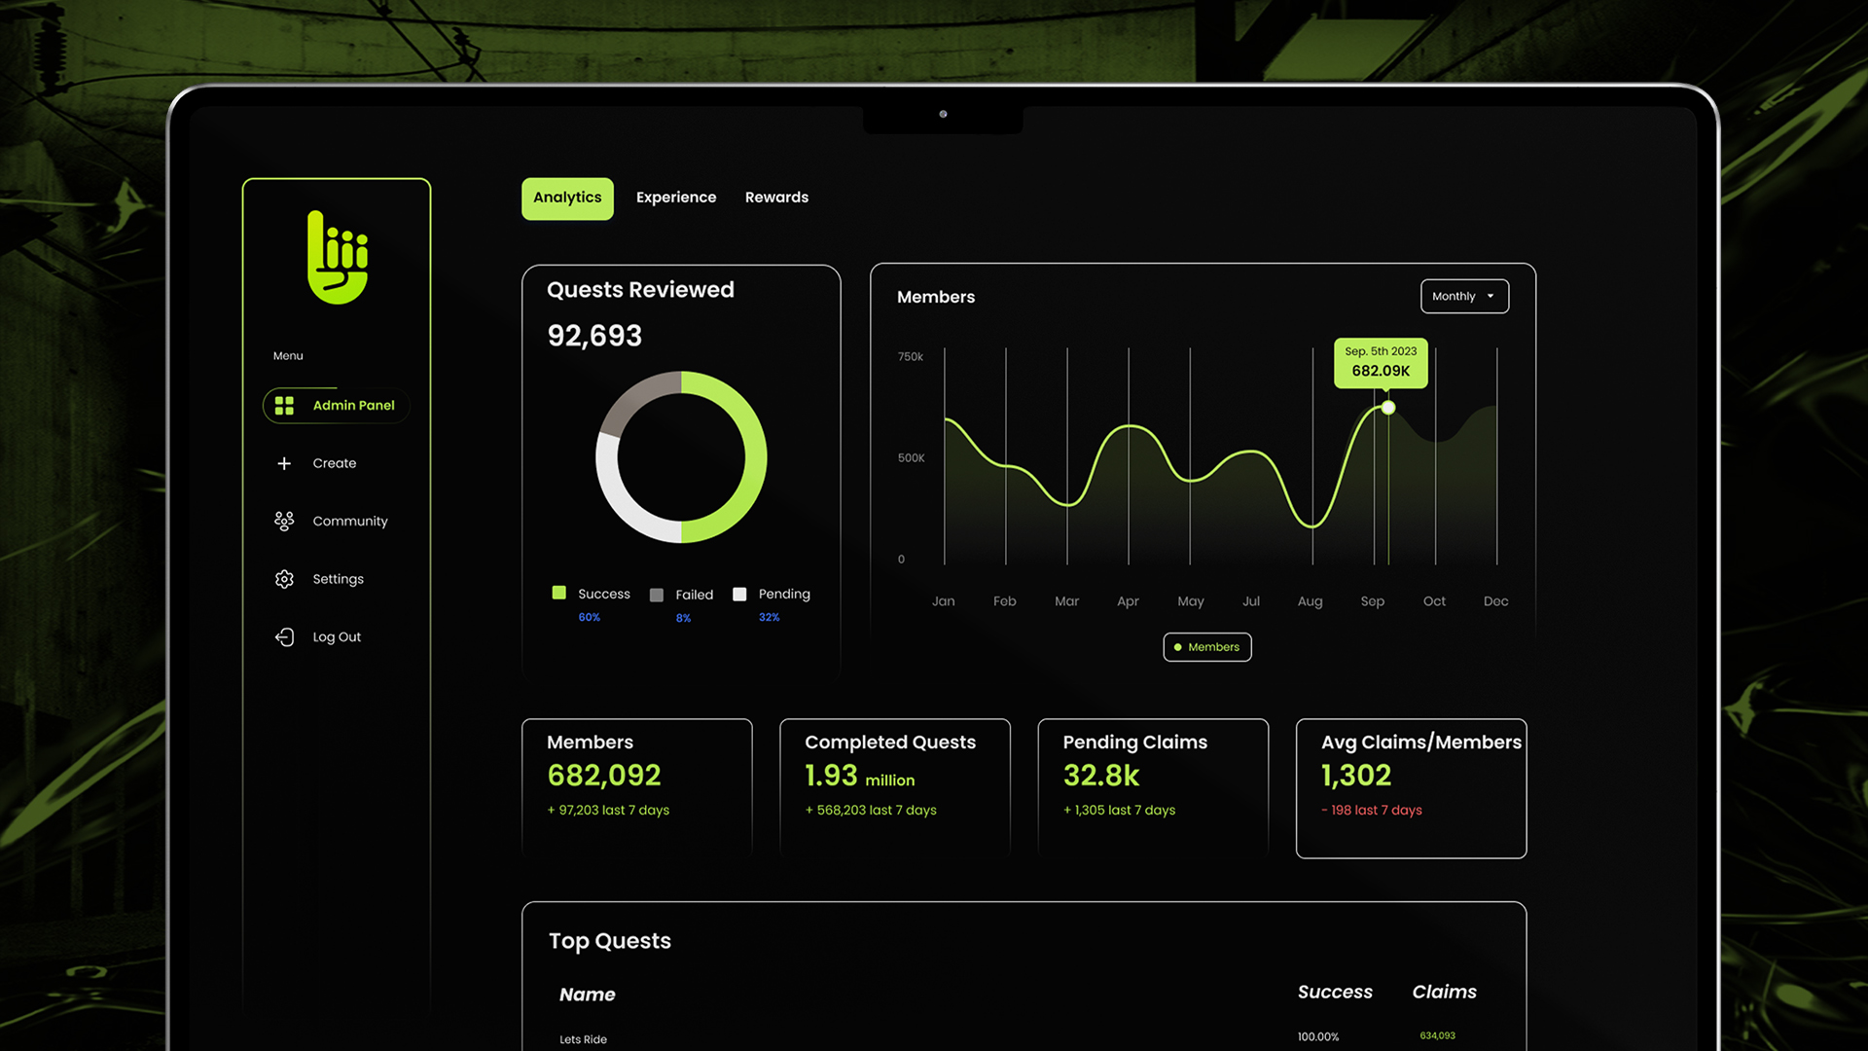Click the Pending 32% percentage
Screen dimensions: 1868x1051
coord(770,617)
